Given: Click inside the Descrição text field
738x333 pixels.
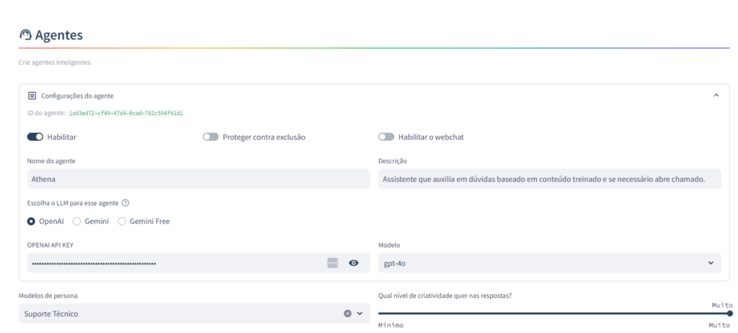Looking at the screenshot, I should point(549,179).
